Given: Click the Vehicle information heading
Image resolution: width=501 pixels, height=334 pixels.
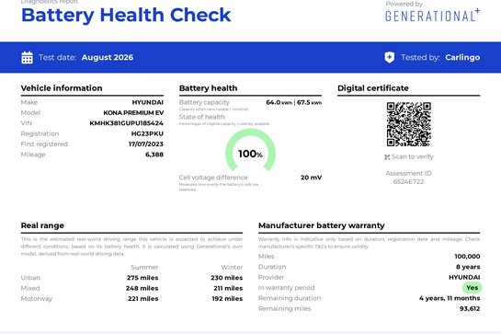Looking at the screenshot, I should click(62, 88).
